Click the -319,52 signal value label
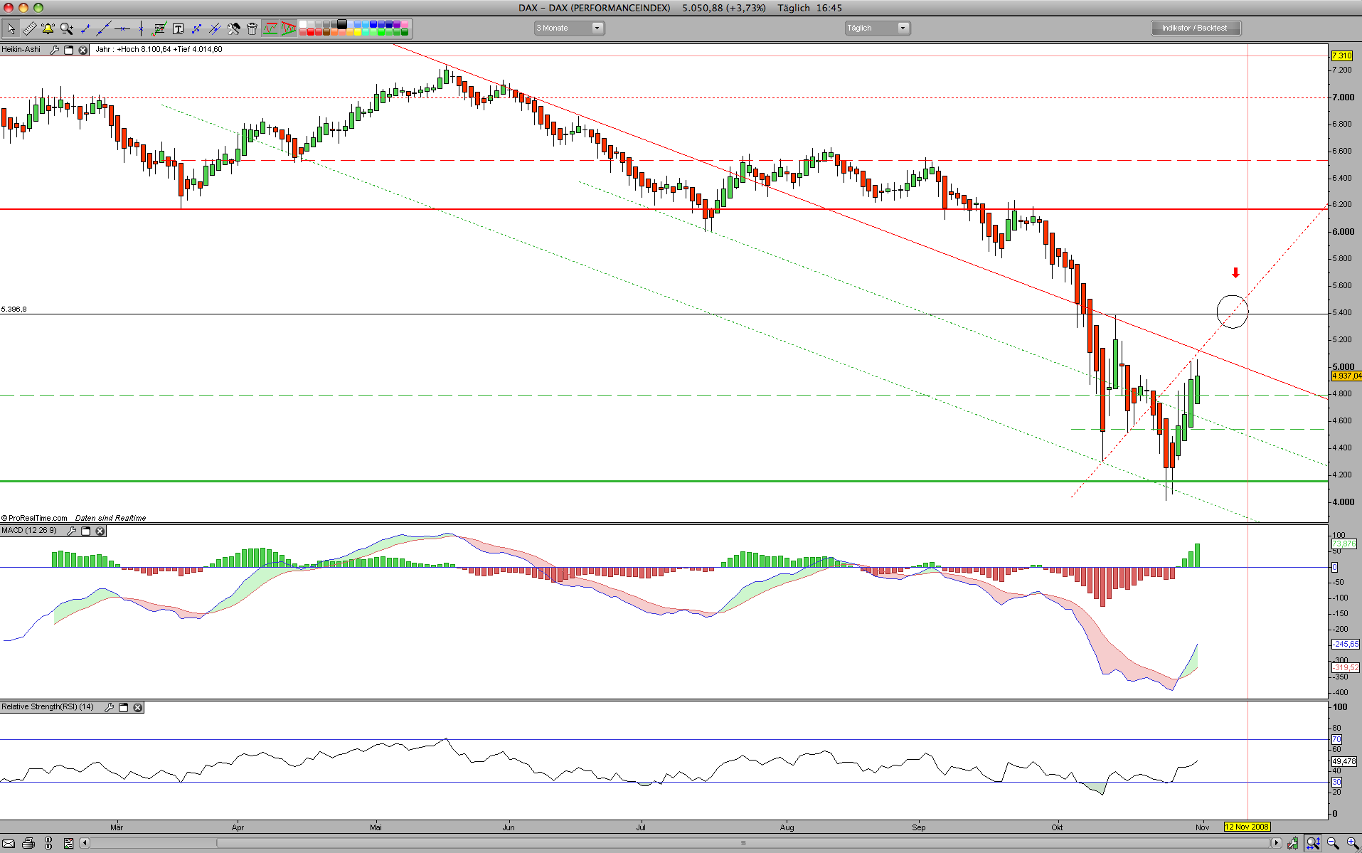Screen dimensions: 1362x853 [1346, 667]
